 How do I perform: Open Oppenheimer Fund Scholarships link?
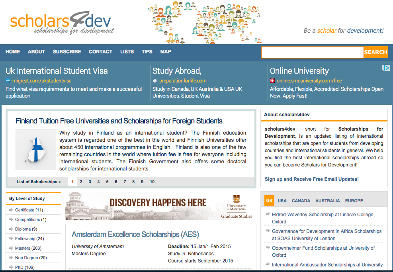(323, 251)
